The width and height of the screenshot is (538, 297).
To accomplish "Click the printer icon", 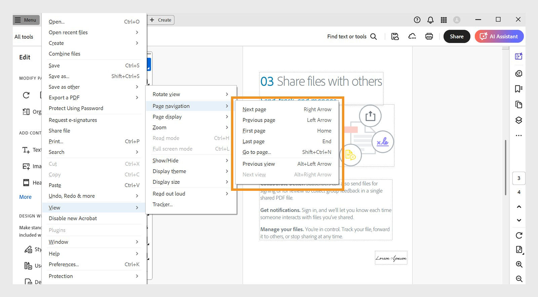I will pyautogui.click(x=429, y=36).
